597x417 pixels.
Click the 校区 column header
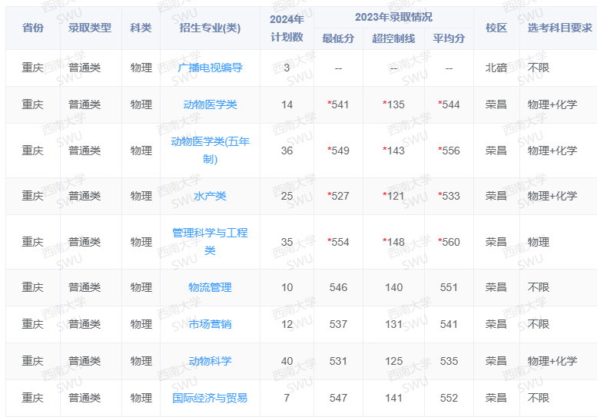[496, 28]
